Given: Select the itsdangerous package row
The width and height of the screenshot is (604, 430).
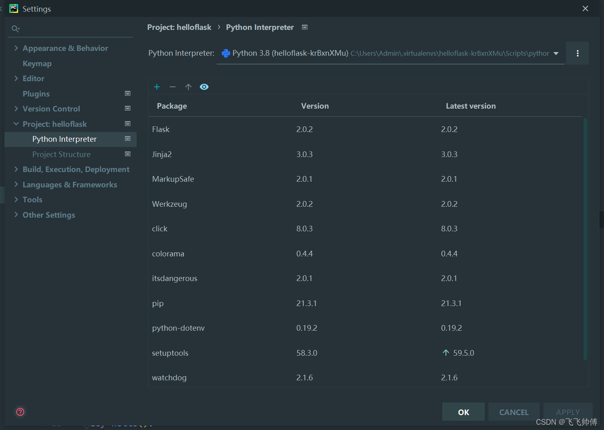Looking at the screenshot, I should point(366,278).
